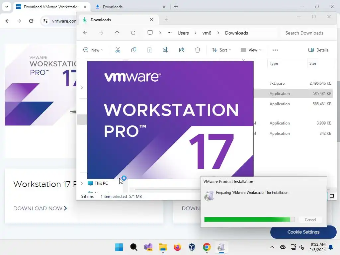Image resolution: width=340 pixels, height=255 pixels.
Task: Select the Downloads tab in File Explorer
Action: click(119, 20)
